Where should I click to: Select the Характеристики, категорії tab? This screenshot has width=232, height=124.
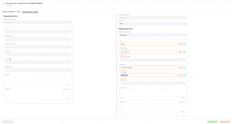tap(30, 12)
